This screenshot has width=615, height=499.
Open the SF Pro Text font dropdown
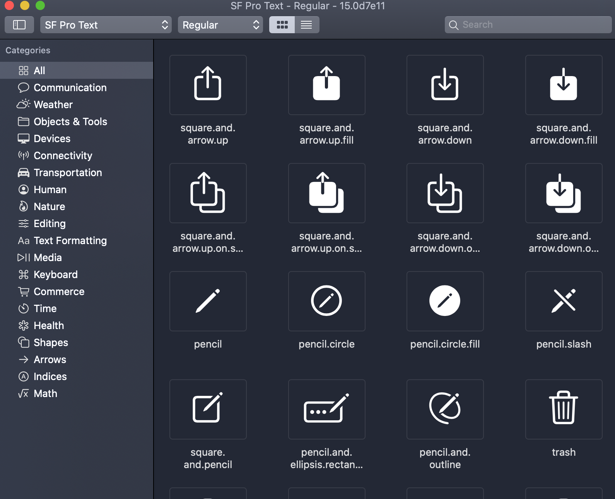tap(106, 25)
